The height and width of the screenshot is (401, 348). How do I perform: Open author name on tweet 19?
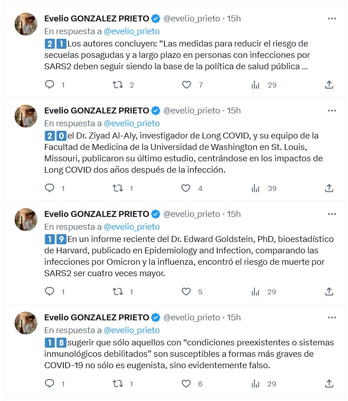(97, 214)
